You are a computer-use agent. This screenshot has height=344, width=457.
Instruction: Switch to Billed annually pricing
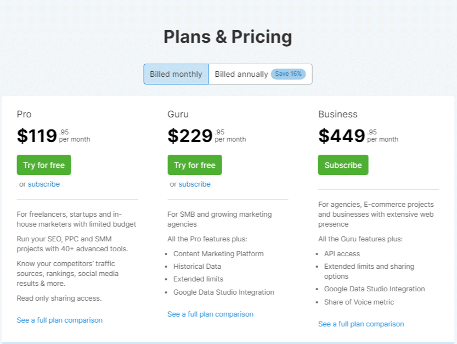241,74
